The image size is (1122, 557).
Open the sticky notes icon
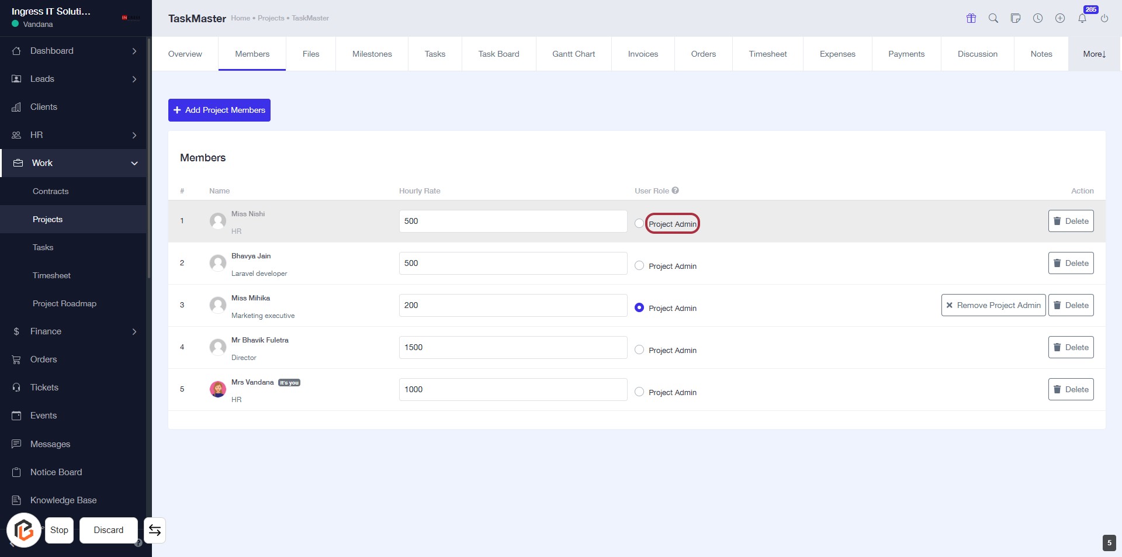pyautogui.click(x=1016, y=18)
